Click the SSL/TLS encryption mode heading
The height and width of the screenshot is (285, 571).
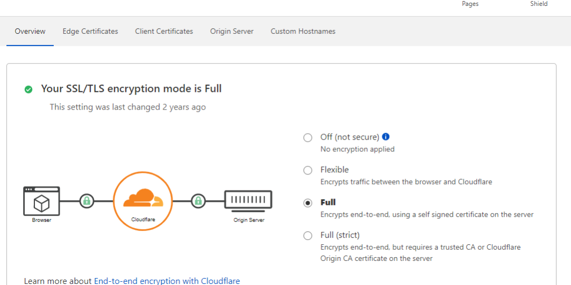[131, 89]
